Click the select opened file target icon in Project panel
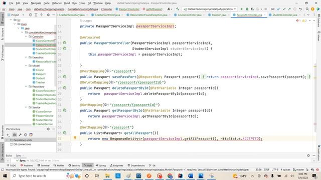 tap(31, 15)
